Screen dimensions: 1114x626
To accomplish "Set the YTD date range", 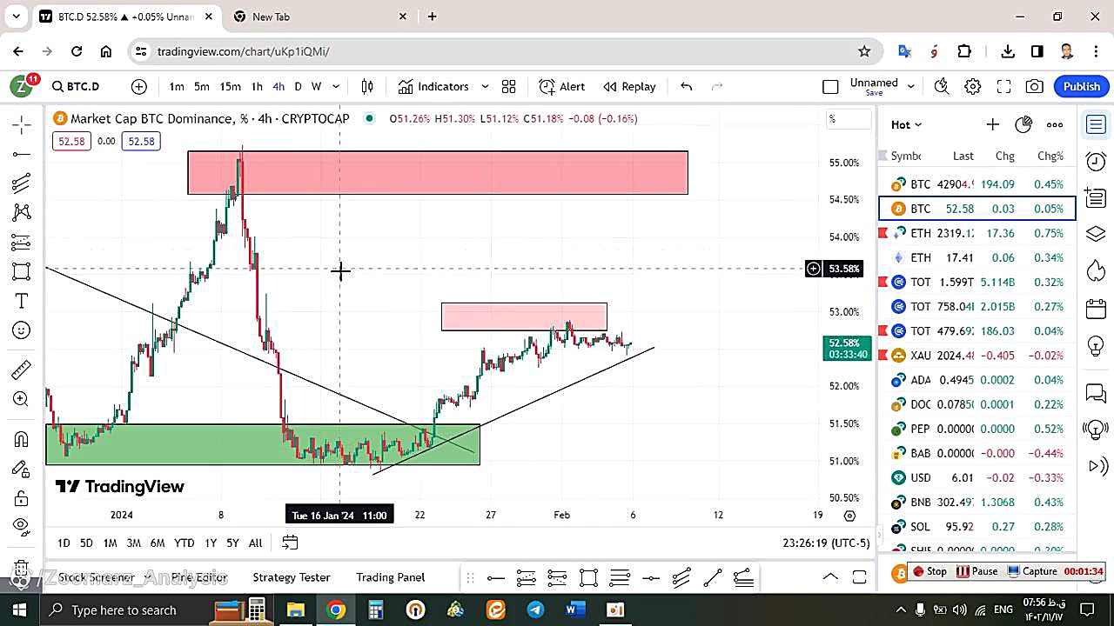I will pyautogui.click(x=184, y=543).
